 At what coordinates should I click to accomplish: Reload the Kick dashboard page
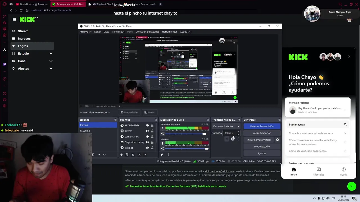pos(21,10)
